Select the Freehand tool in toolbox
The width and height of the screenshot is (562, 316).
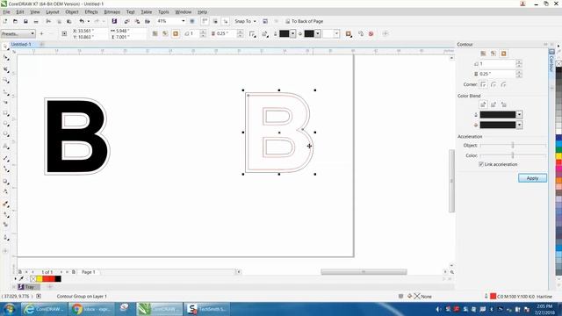6,92
